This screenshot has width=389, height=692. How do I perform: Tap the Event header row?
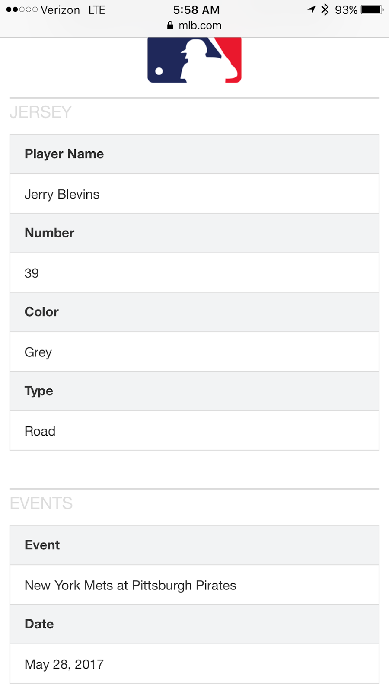(194, 545)
